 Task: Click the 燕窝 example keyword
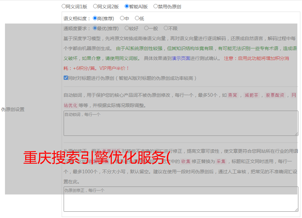click(232, 95)
